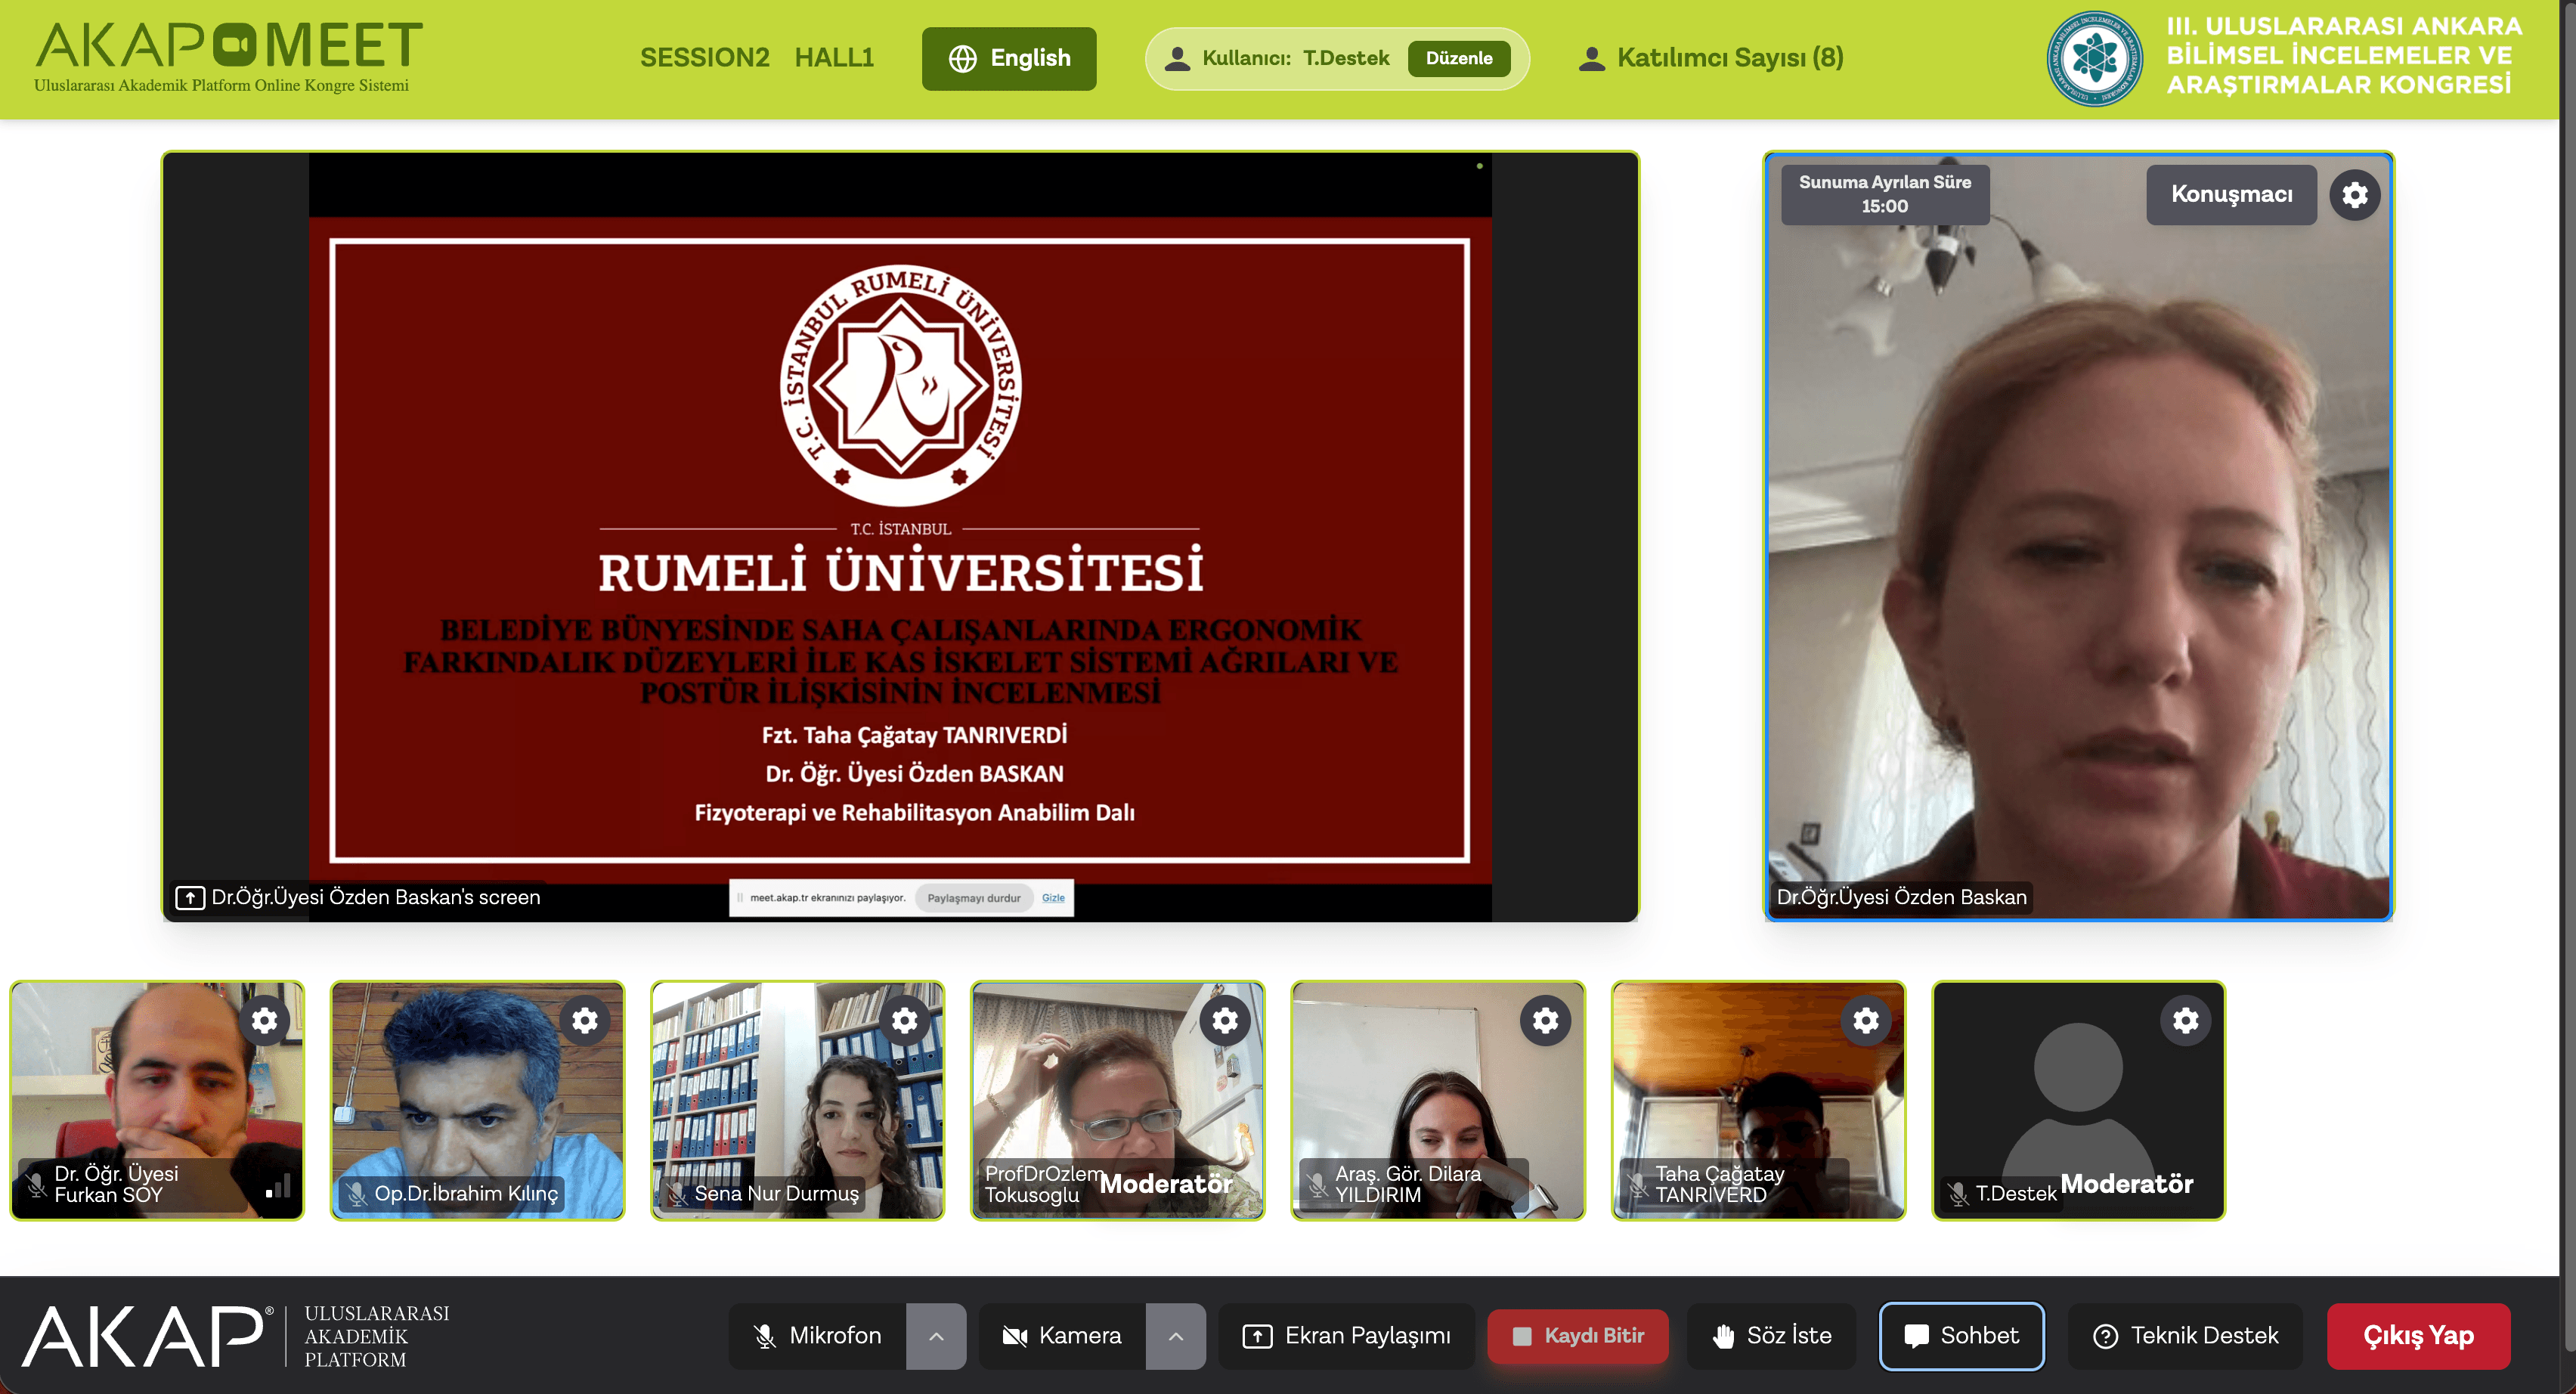The height and width of the screenshot is (1394, 2576).
Task: Open settings gear on Taha Çağatay tile
Action: coord(1866,1020)
